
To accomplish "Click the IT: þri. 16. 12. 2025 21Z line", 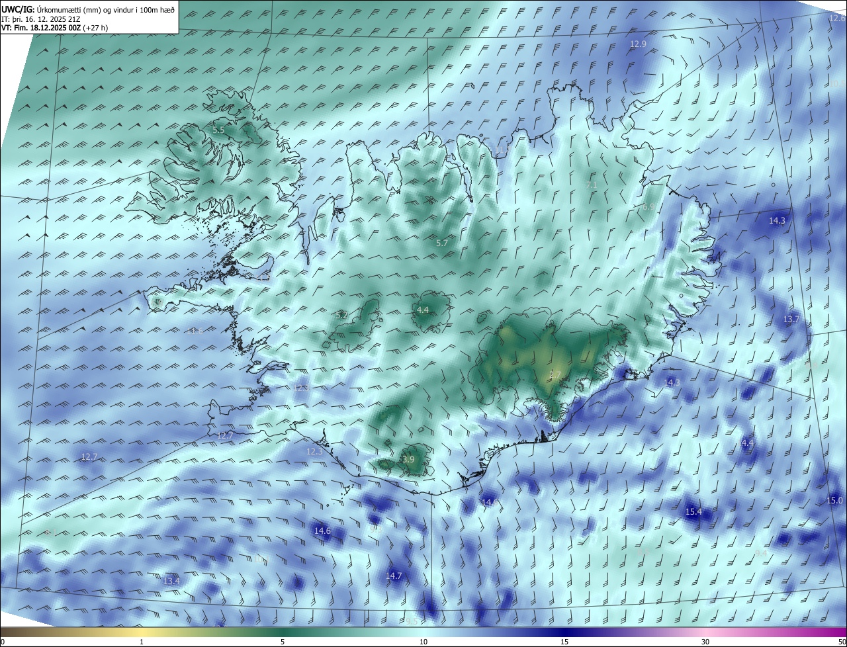I will [x=42, y=19].
